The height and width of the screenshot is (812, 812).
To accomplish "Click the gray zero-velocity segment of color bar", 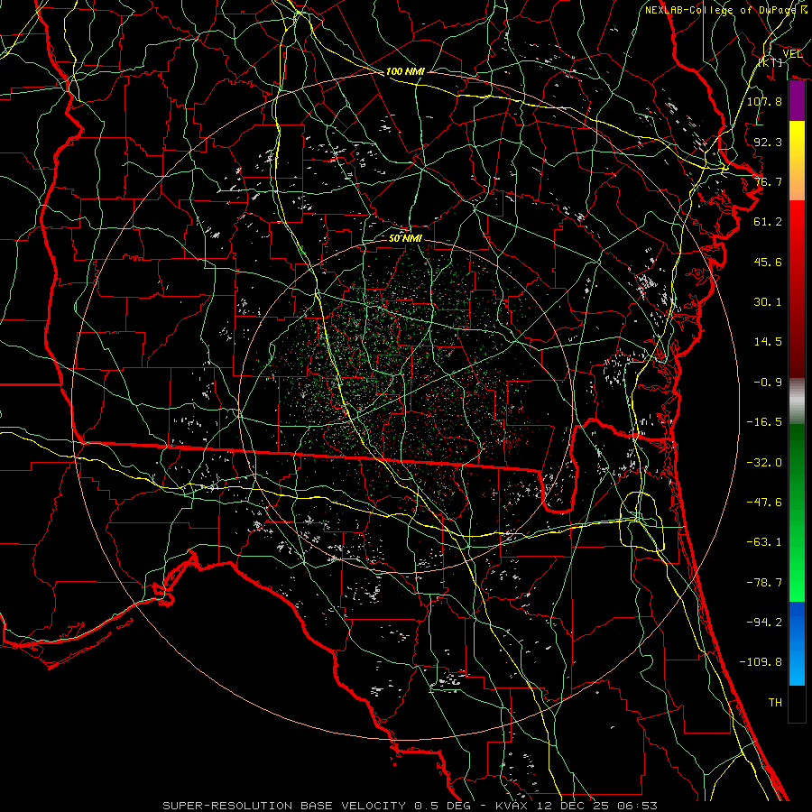I will click(797, 401).
